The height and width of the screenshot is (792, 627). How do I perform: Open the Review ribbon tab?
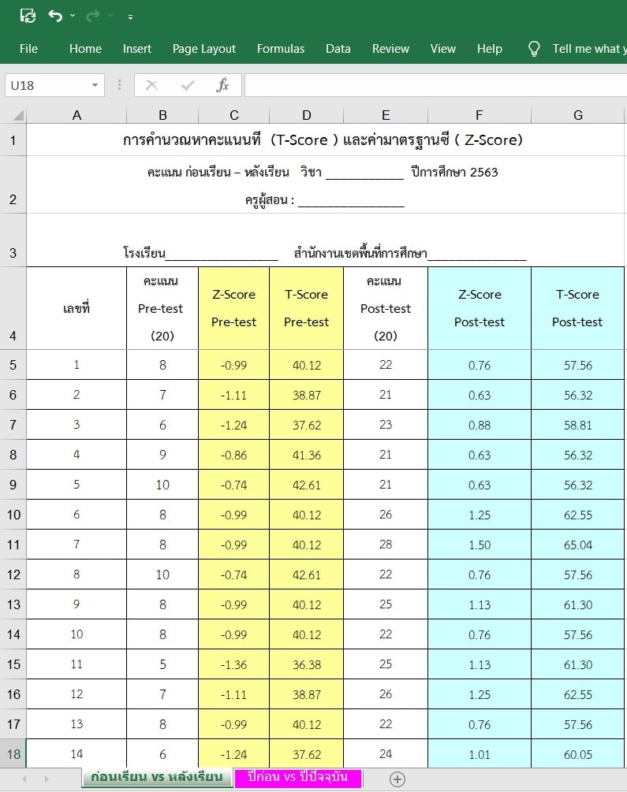[x=390, y=49]
